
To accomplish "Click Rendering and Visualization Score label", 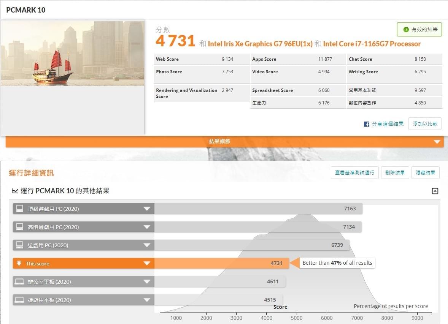I will tap(187, 93).
